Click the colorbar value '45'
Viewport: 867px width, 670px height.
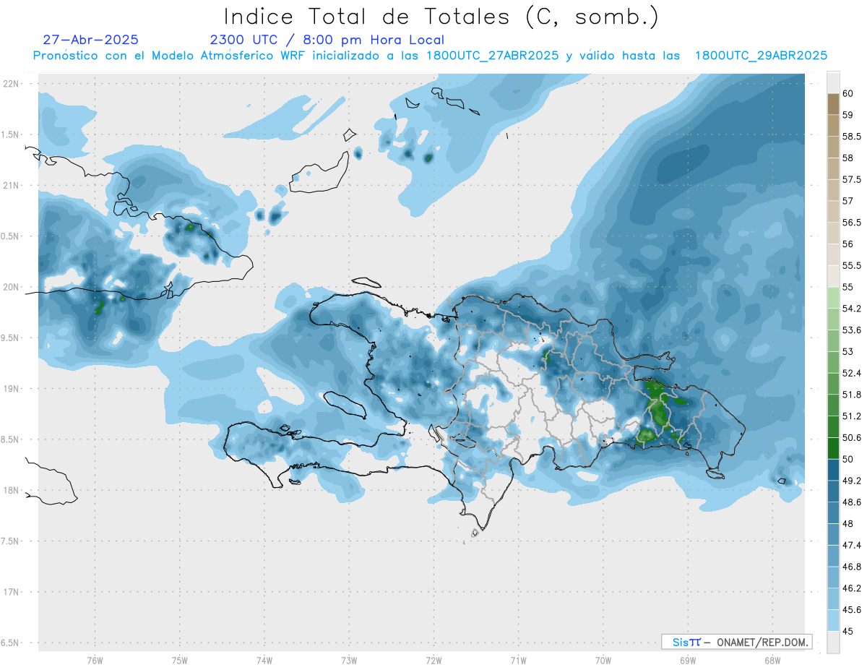(x=848, y=631)
